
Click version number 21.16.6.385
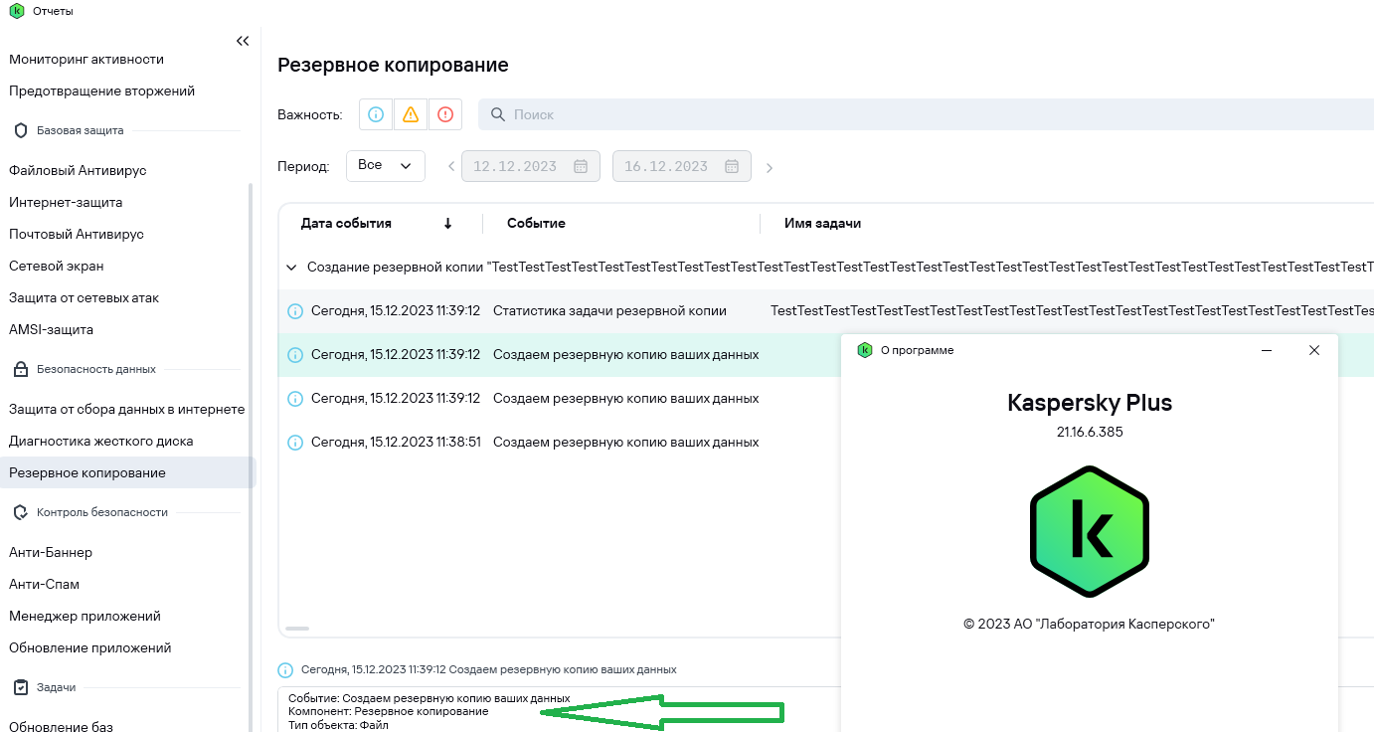(1090, 433)
